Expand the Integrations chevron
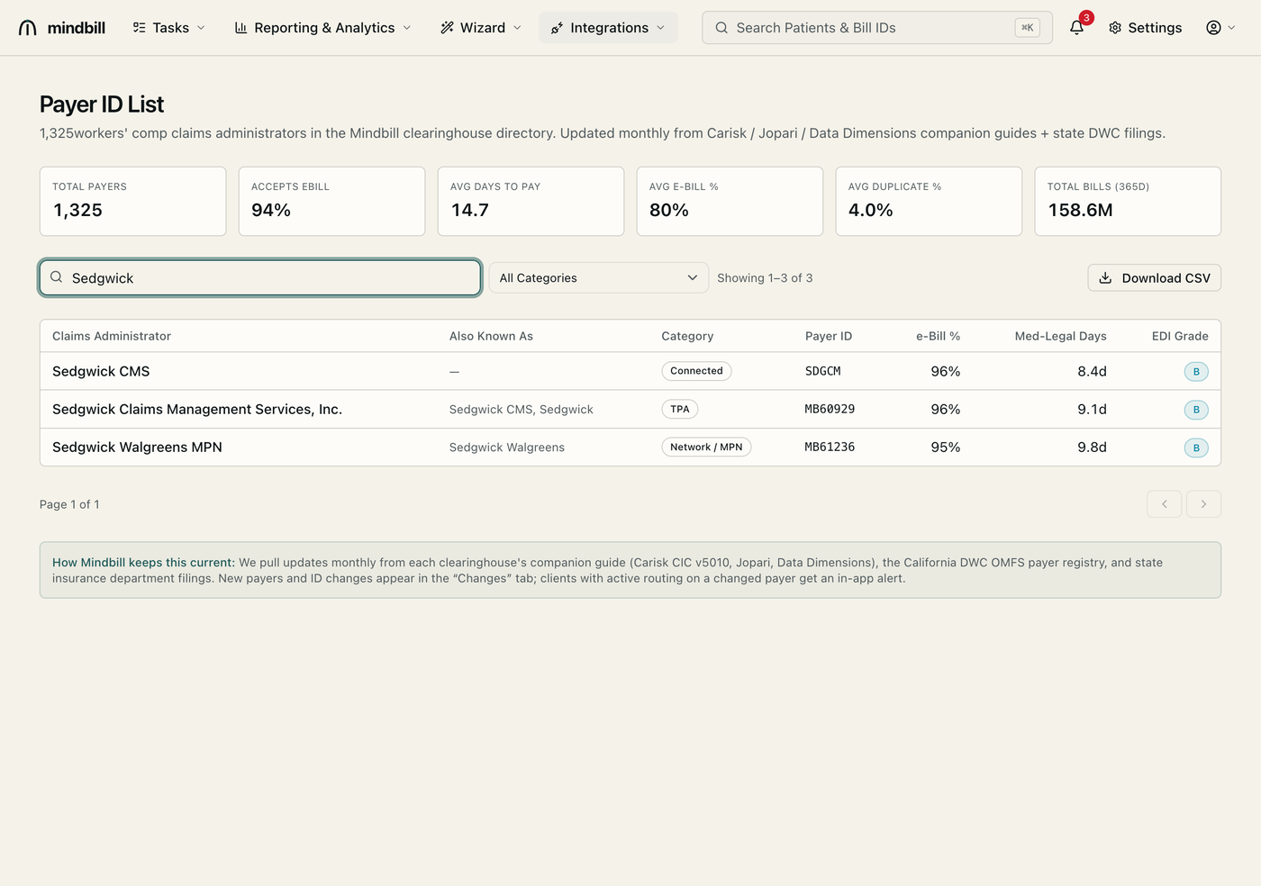This screenshot has width=1261, height=886. [660, 28]
